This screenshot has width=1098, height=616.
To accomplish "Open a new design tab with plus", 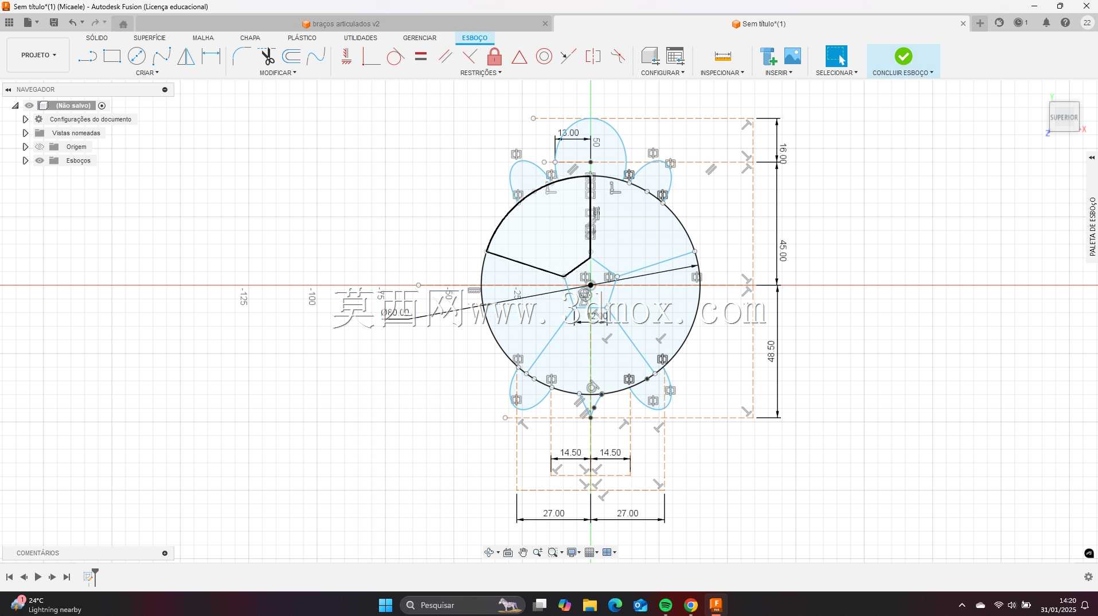I will [980, 23].
